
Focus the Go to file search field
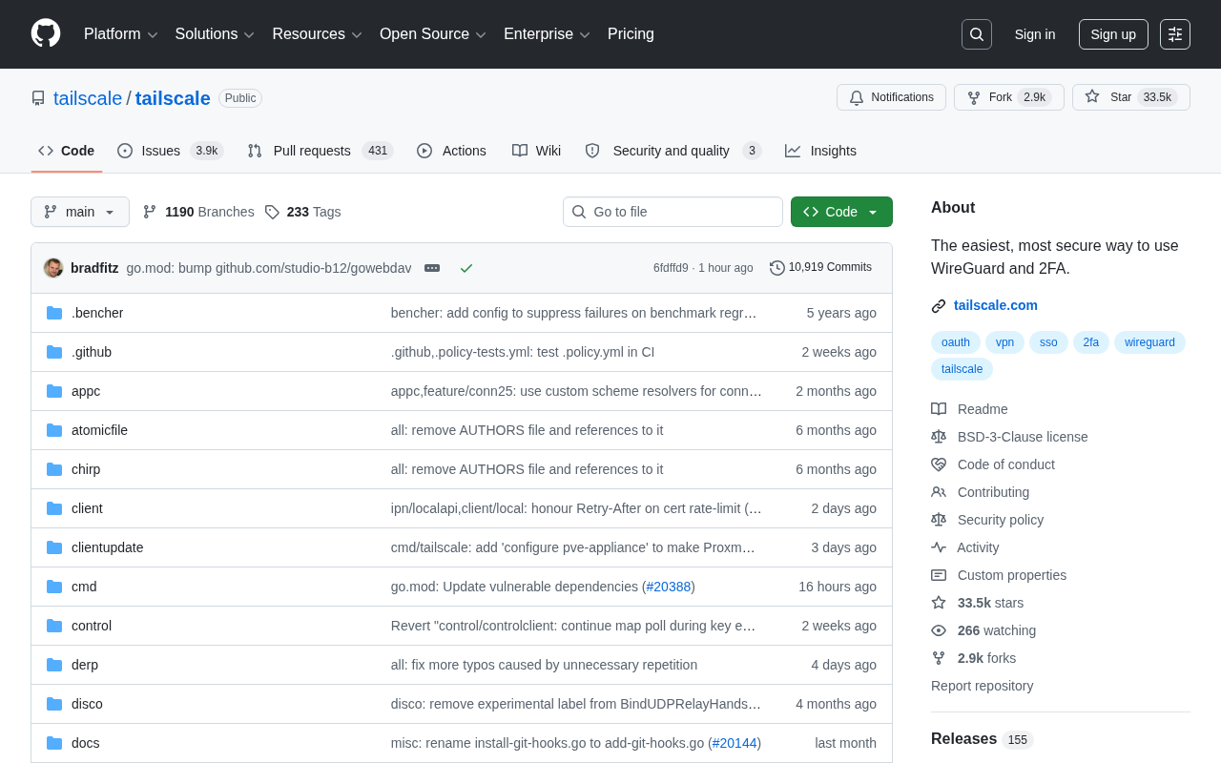click(x=673, y=212)
